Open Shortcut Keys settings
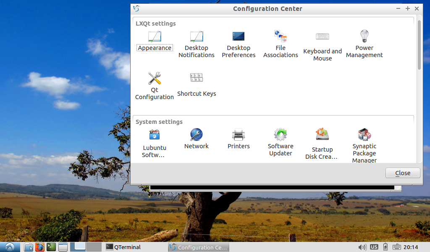This screenshot has width=430, height=252. (197, 84)
